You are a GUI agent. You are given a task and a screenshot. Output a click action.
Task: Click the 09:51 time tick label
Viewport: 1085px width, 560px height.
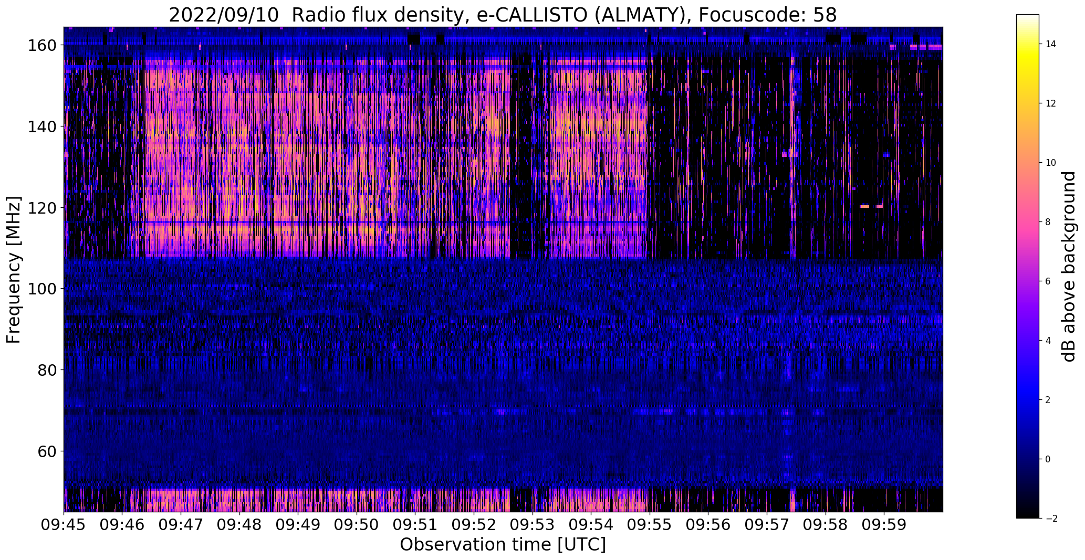(415, 525)
